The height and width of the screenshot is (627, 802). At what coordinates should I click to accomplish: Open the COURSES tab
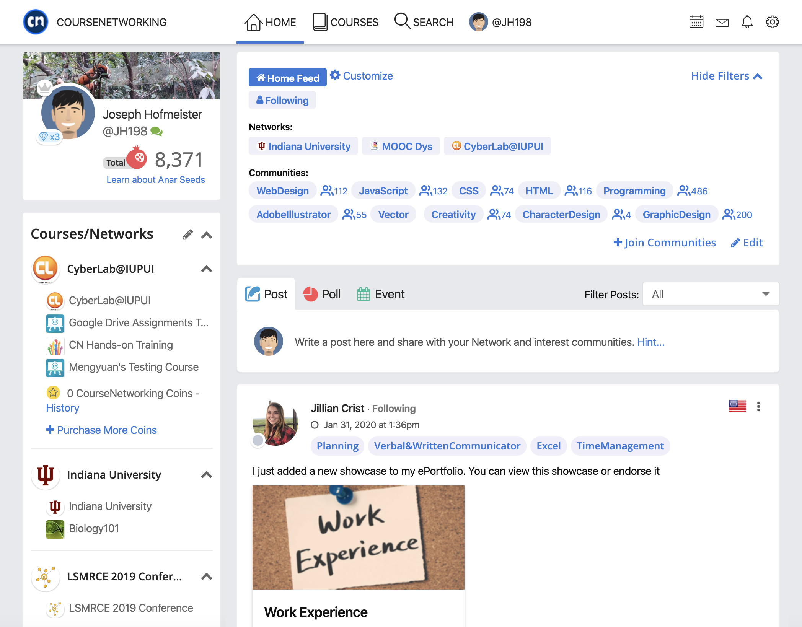point(346,22)
